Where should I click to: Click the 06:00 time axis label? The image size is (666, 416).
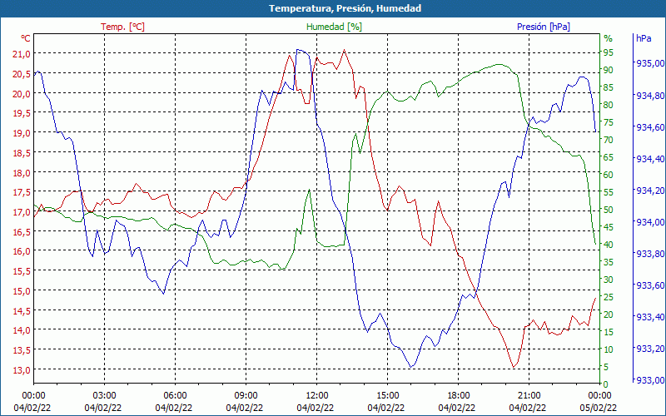[175, 396]
